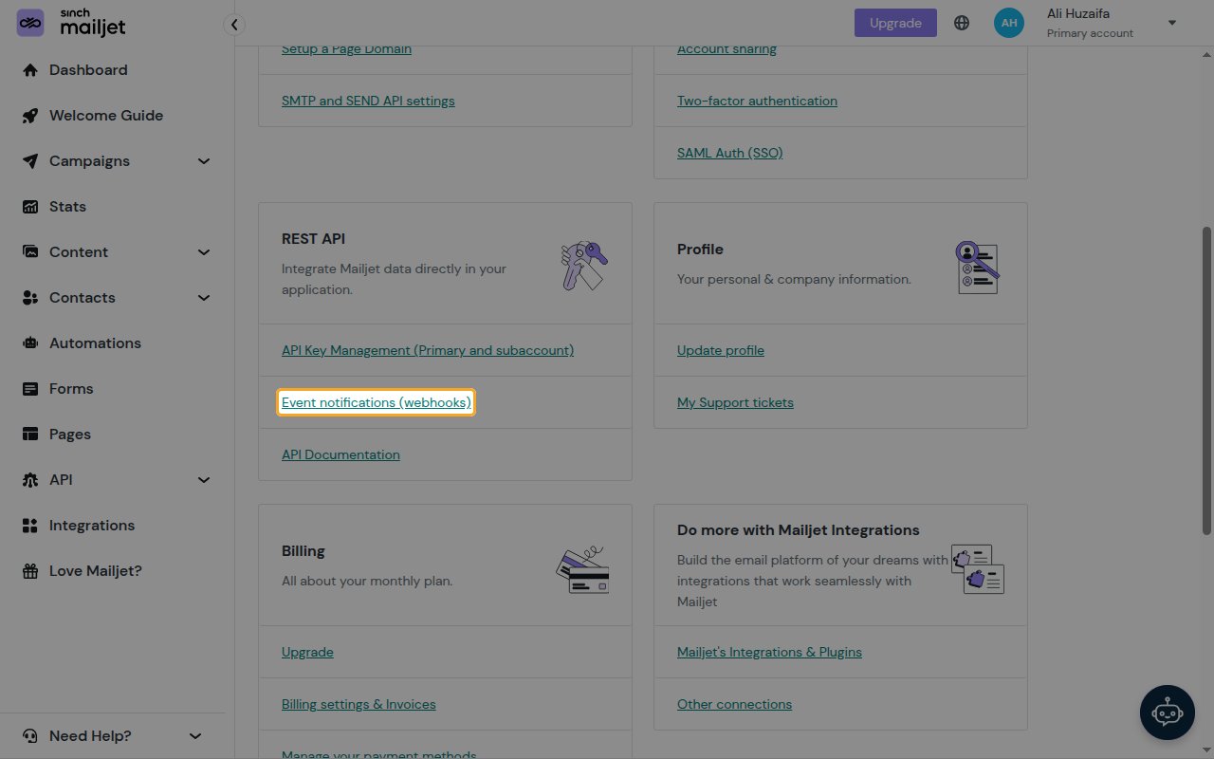Expand the Content submenu chevron
The image size is (1214, 759).
204,252
